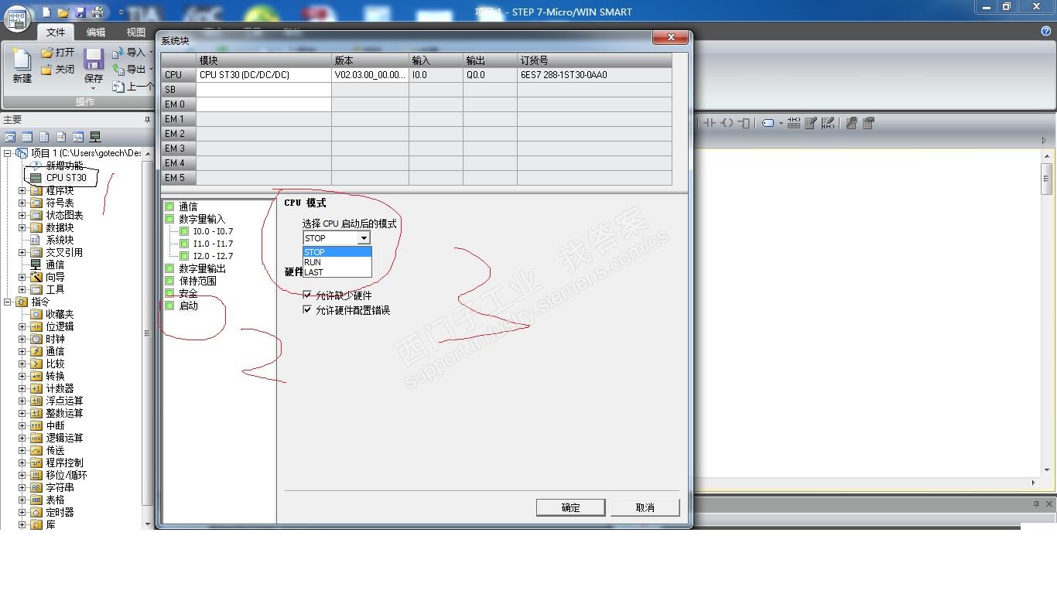Click 确定 to confirm the system block

coord(570,507)
